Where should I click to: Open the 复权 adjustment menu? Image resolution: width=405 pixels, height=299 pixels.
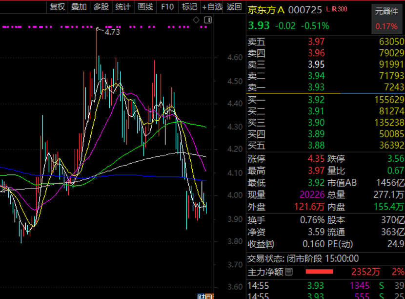(x=57, y=7)
